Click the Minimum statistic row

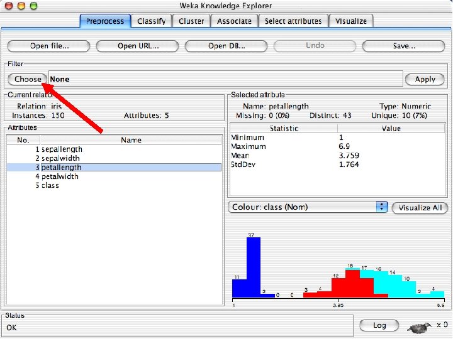click(x=337, y=137)
